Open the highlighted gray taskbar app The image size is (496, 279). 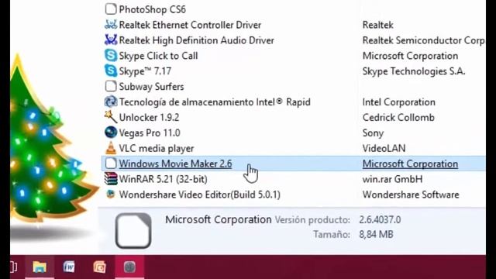pyautogui.click(x=129, y=267)
